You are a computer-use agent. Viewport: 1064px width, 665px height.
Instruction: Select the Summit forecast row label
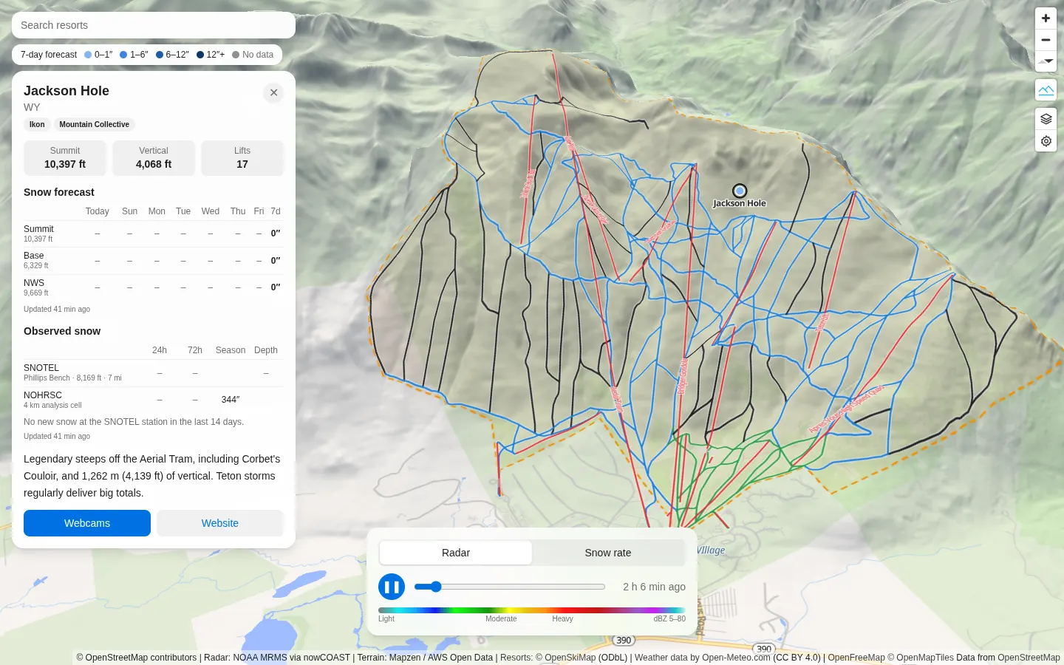coord(38,229)
